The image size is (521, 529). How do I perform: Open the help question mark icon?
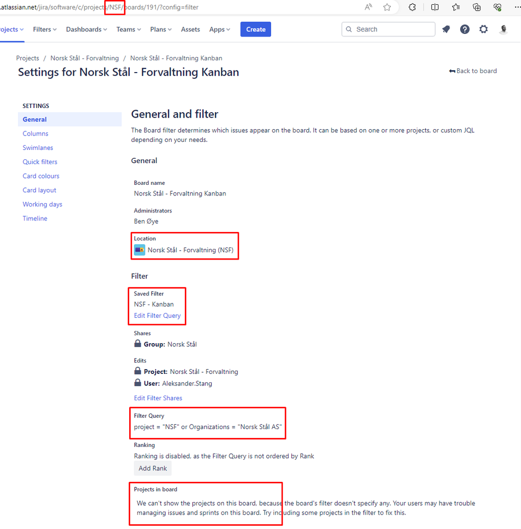(x=465, y=29)
